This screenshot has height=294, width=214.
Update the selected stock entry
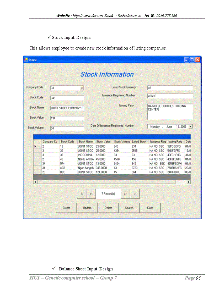click(87, 208)
